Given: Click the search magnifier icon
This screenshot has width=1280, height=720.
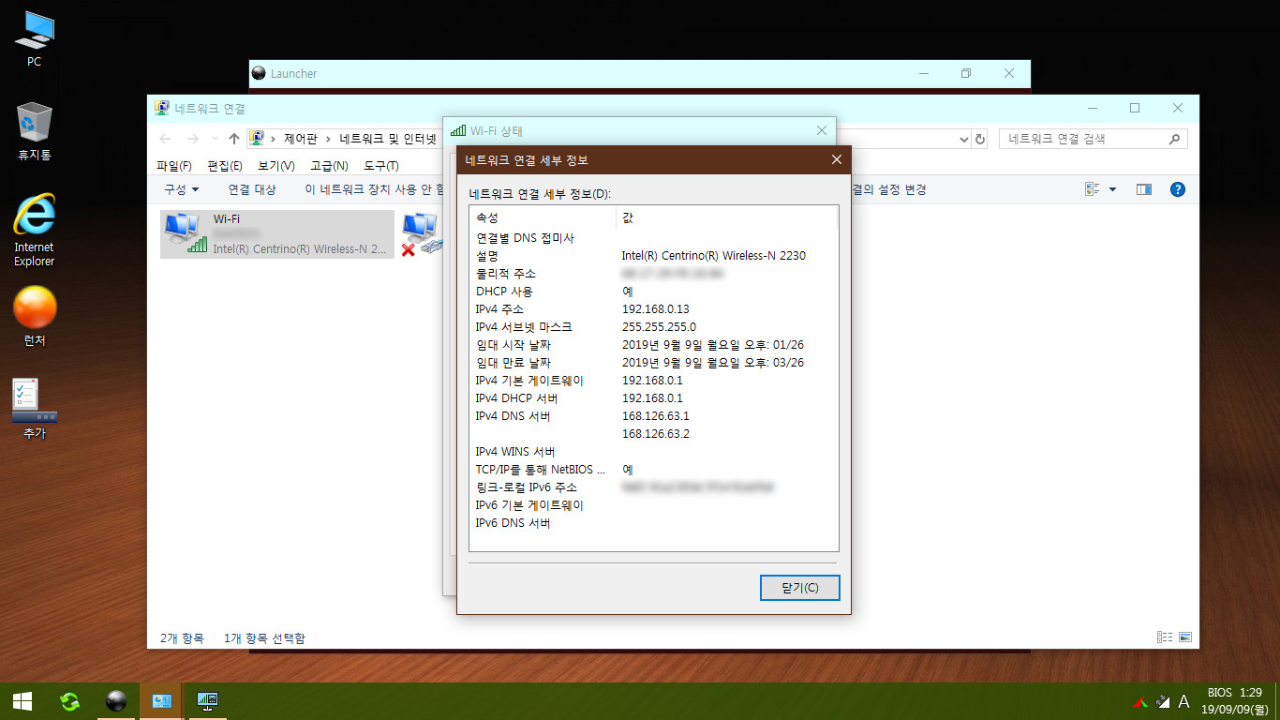Looking at the screenshot, I should (x=1175, y=139).
